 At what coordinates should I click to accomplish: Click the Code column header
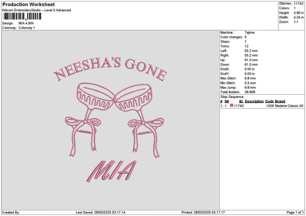(269, 101)
